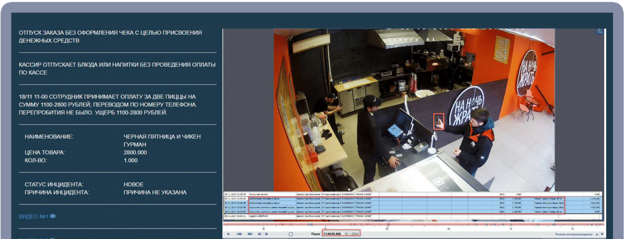Step one frame forward
Viewport: 624px width, 239px height.
point(267,234)
